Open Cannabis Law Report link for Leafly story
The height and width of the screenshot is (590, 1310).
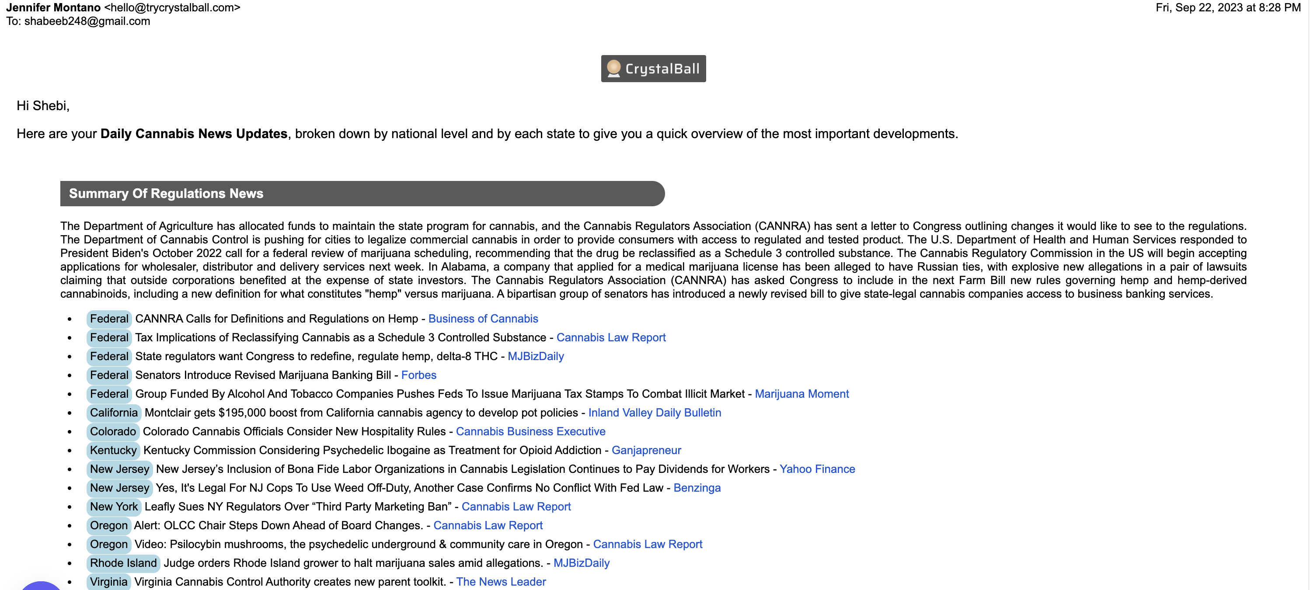pos(516,507)
